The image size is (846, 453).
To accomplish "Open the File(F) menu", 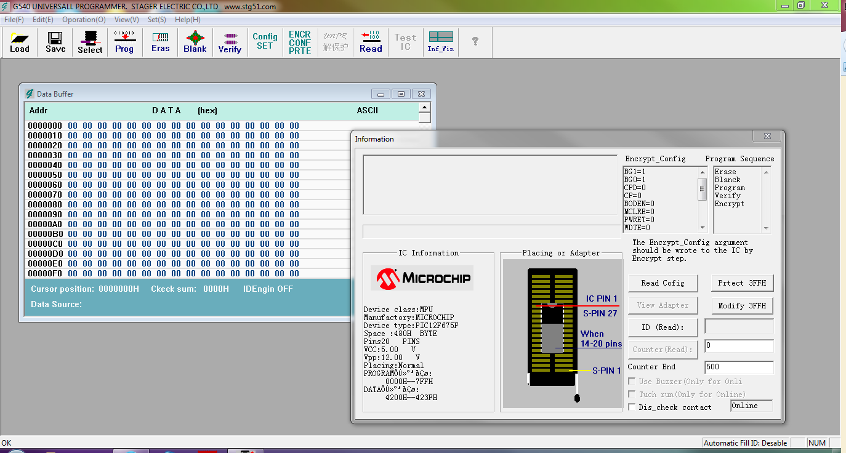I will (x=14, y=19).
